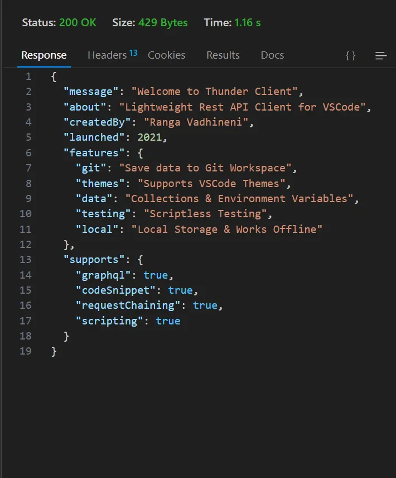Open the Headers tab
This screenshot has width=396, height=478.
tap(107, 55)
